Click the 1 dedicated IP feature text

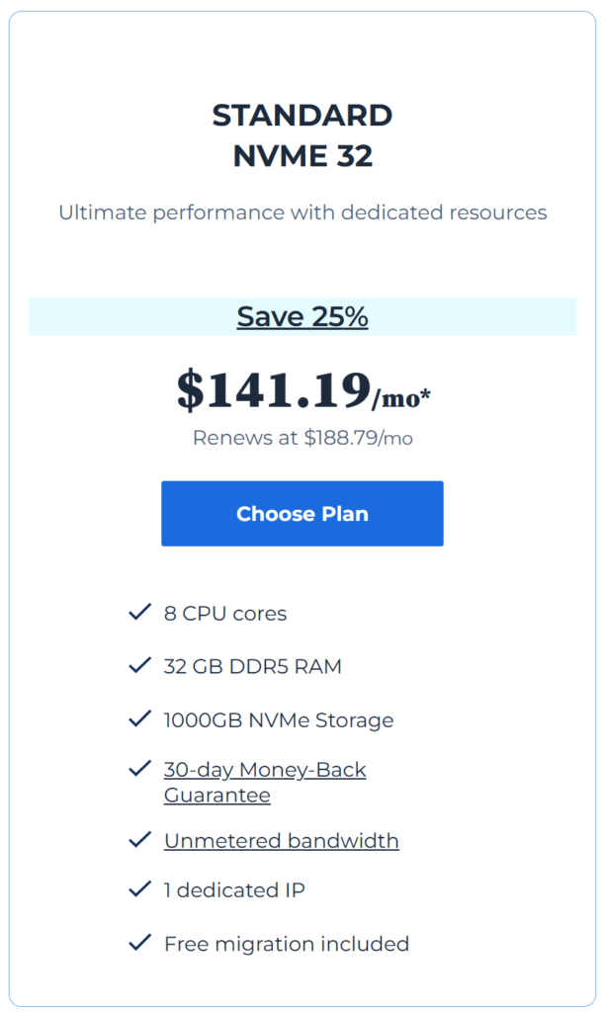coord(234,890)
